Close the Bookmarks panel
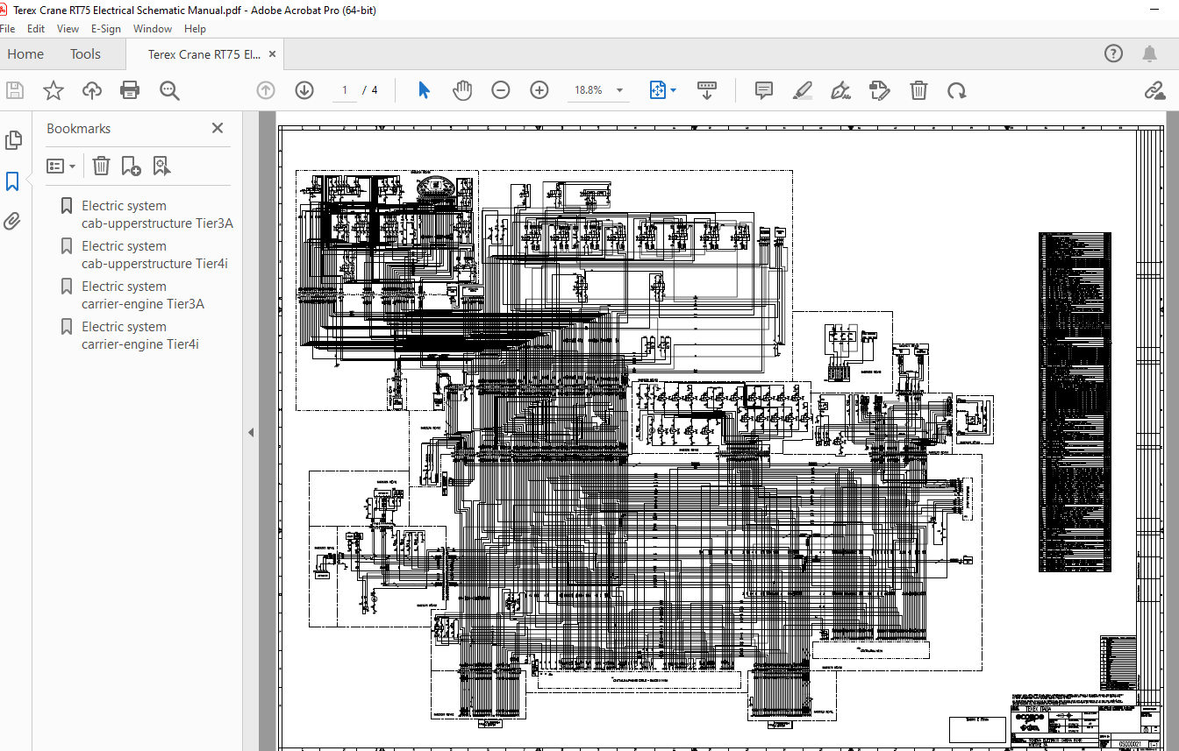Screen dimensions: 1179x751 (218, 128)
